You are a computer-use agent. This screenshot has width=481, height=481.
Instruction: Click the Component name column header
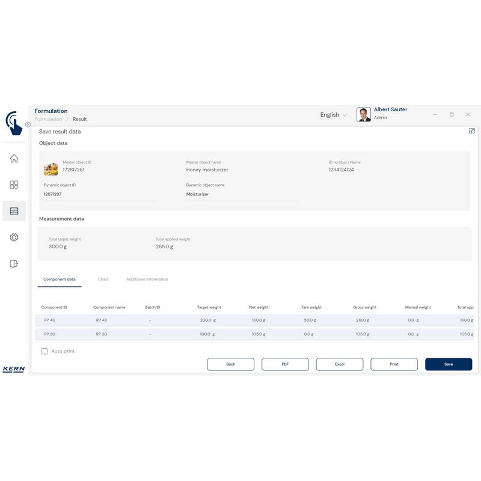(109, 307)
